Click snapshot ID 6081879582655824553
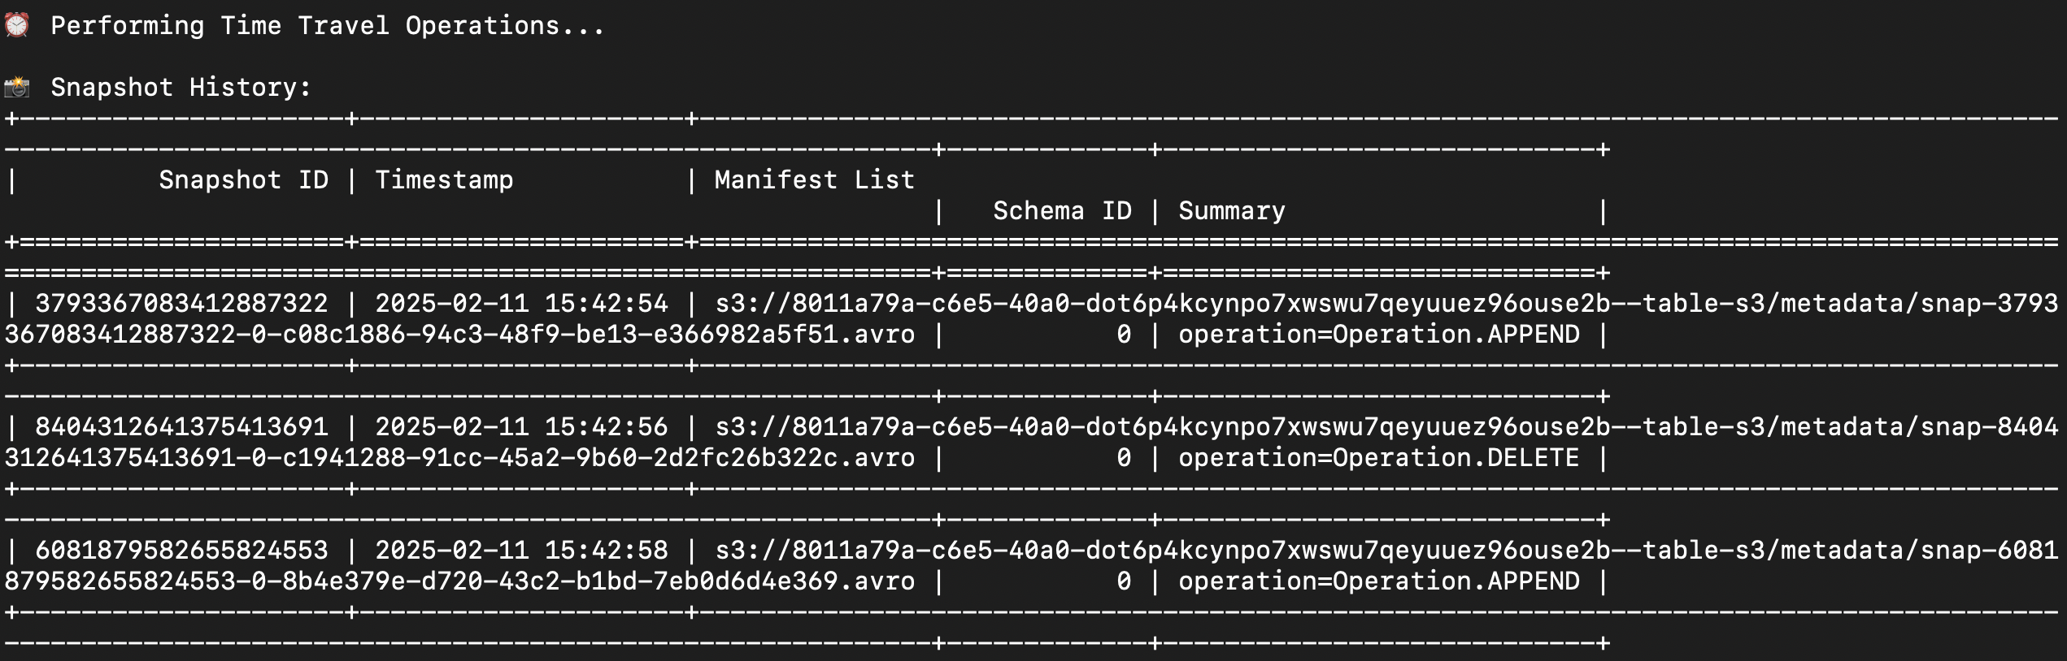 [181, 551]
